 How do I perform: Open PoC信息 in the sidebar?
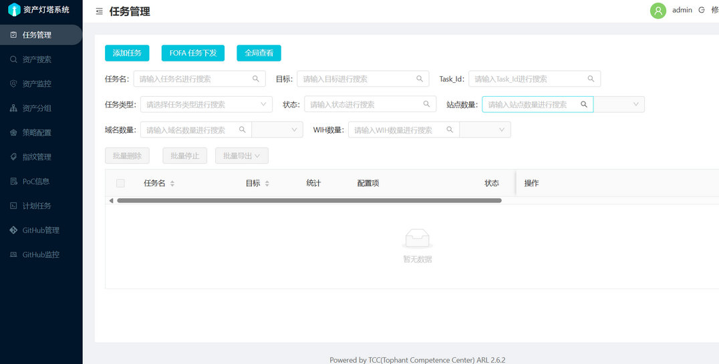[41, 181]
